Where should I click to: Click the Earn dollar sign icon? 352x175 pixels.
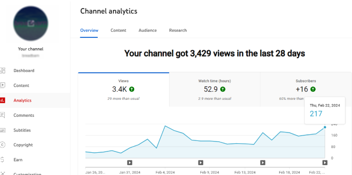(2, 160)
